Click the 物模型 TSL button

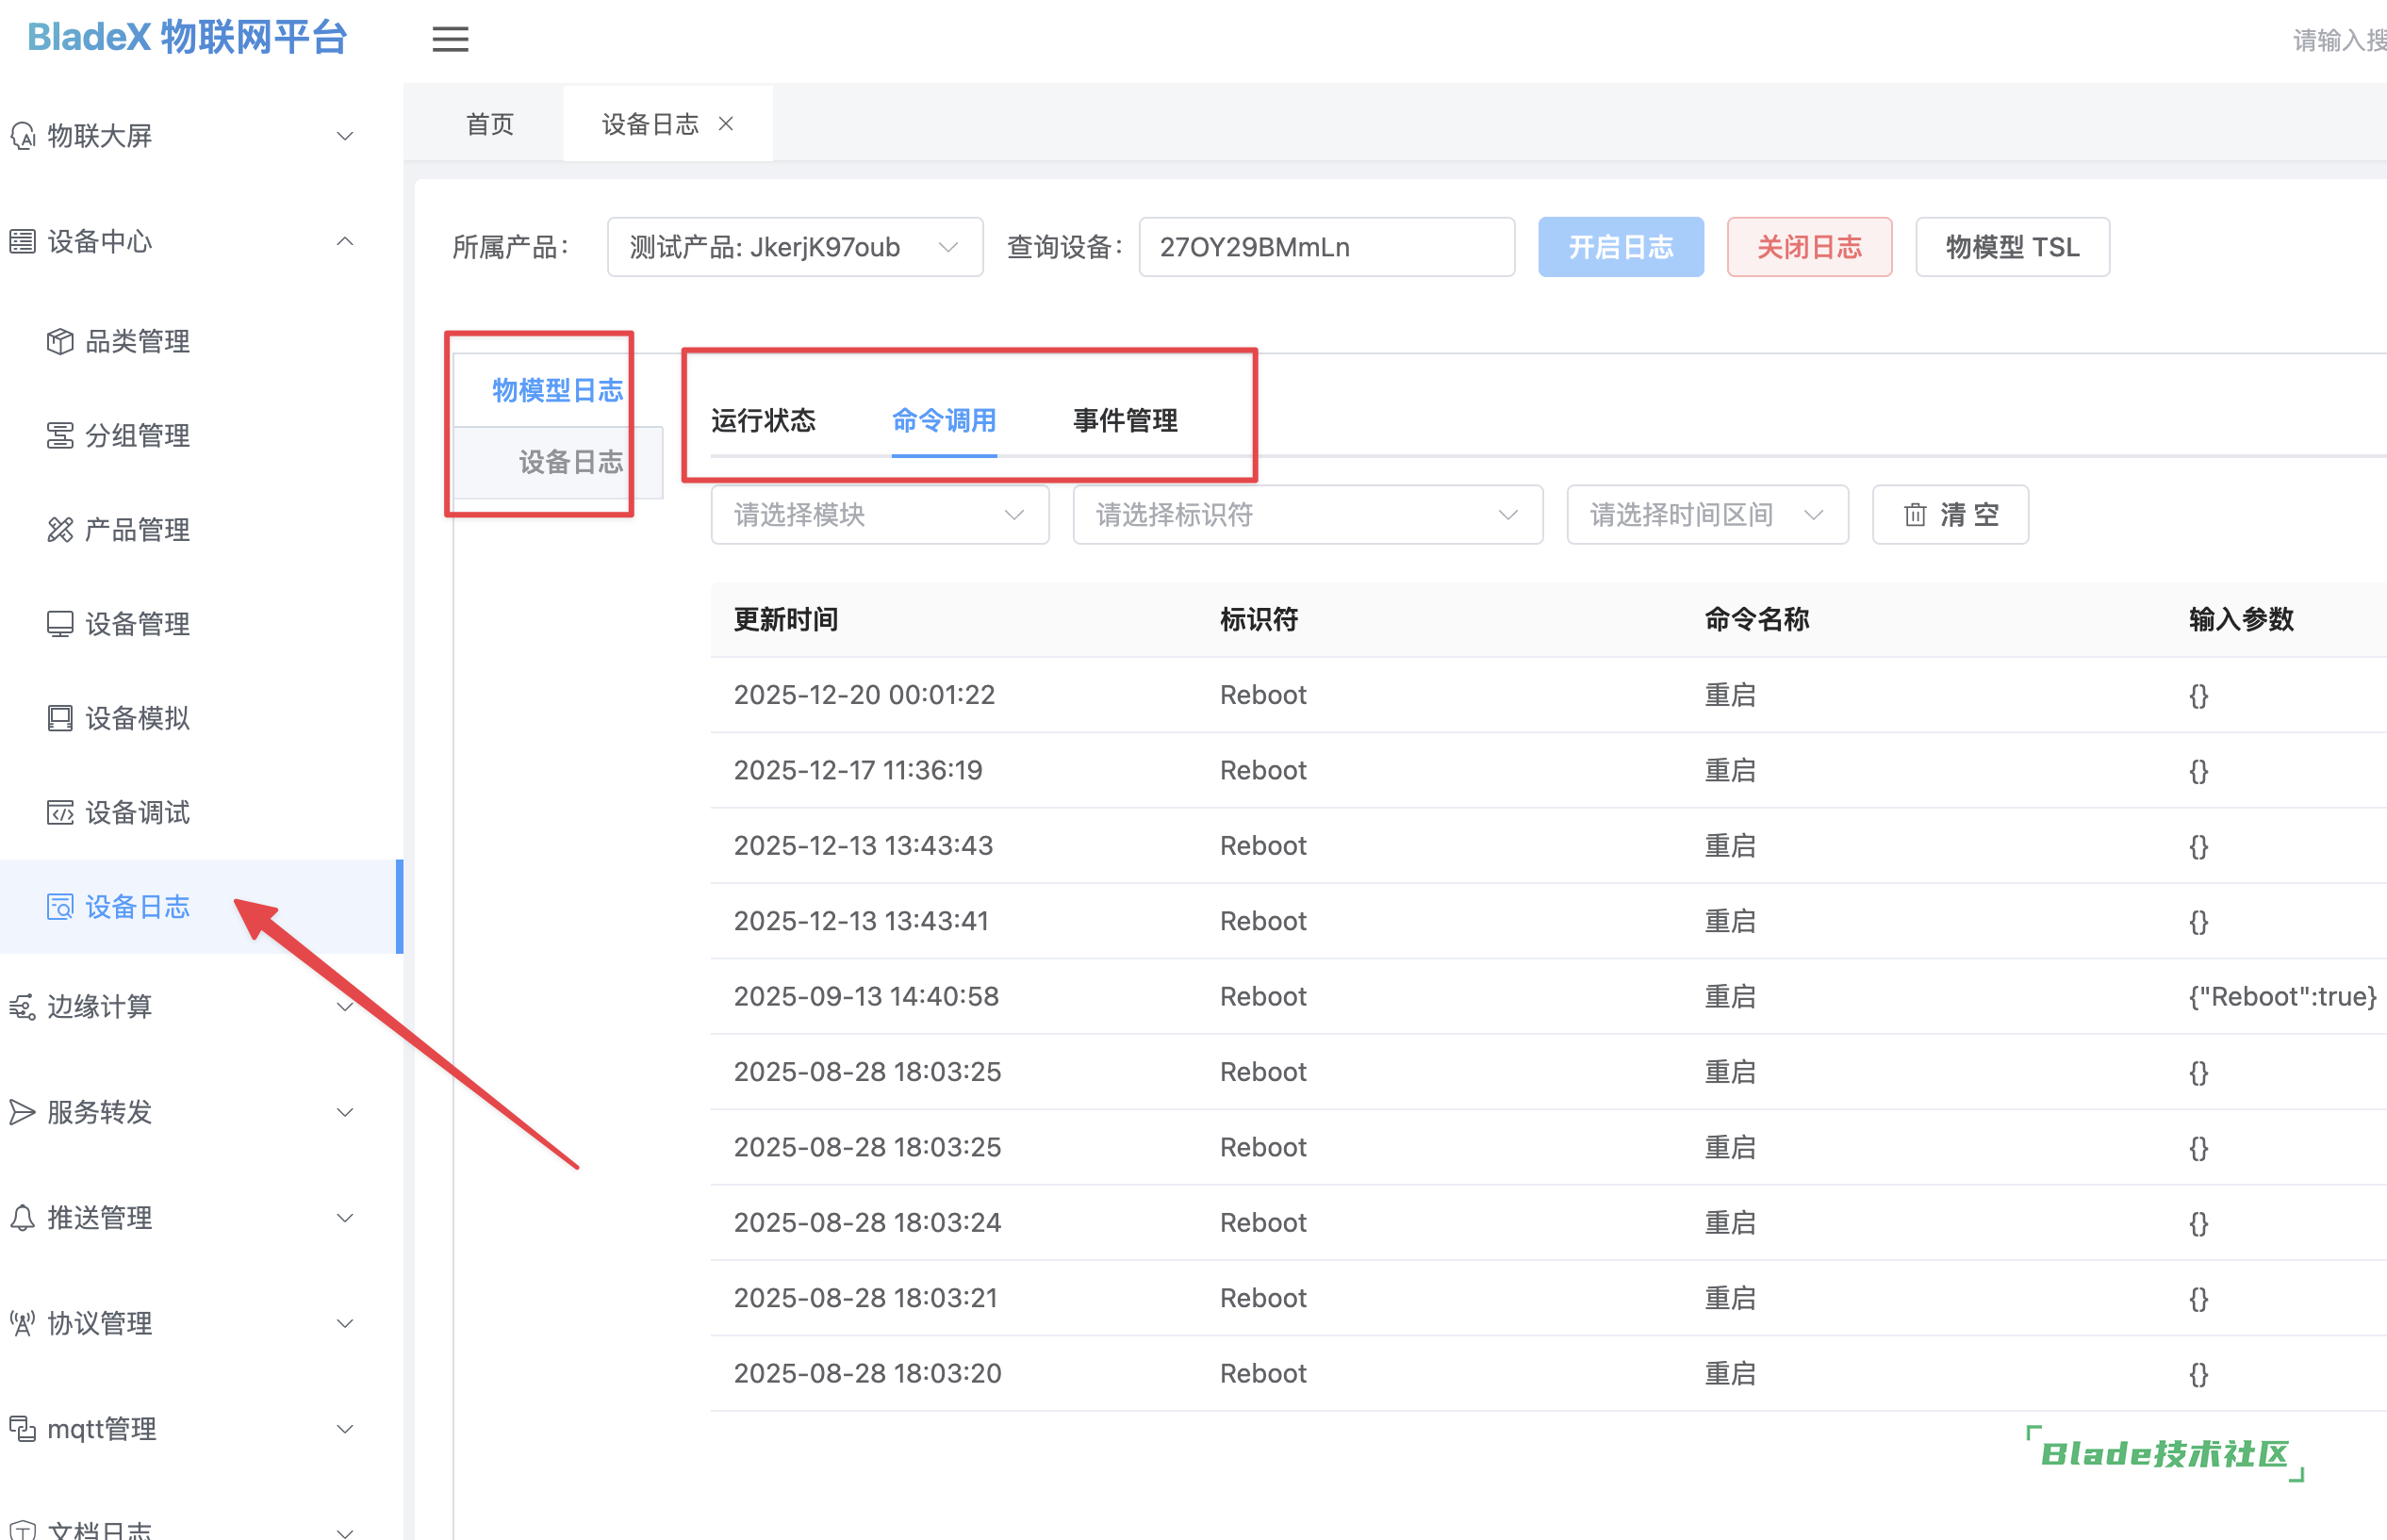tap(2011, 247)
